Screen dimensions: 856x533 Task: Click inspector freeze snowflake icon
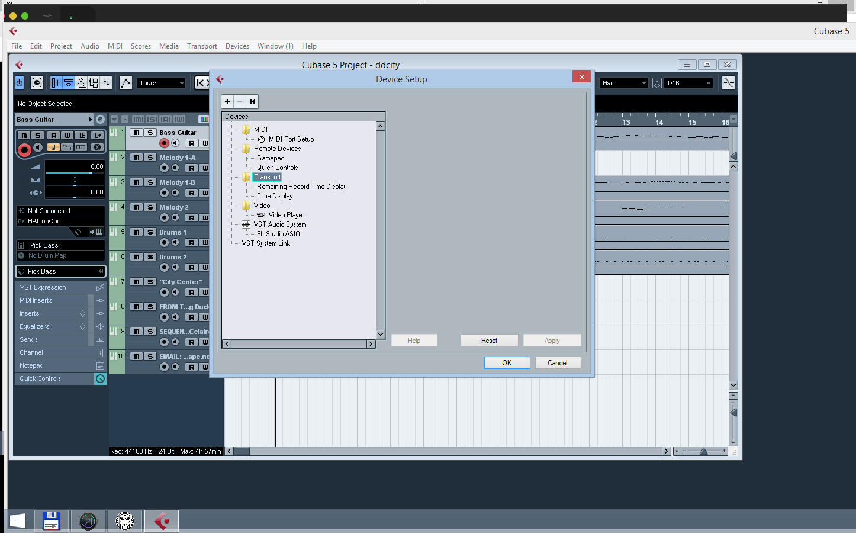[98, 147]
